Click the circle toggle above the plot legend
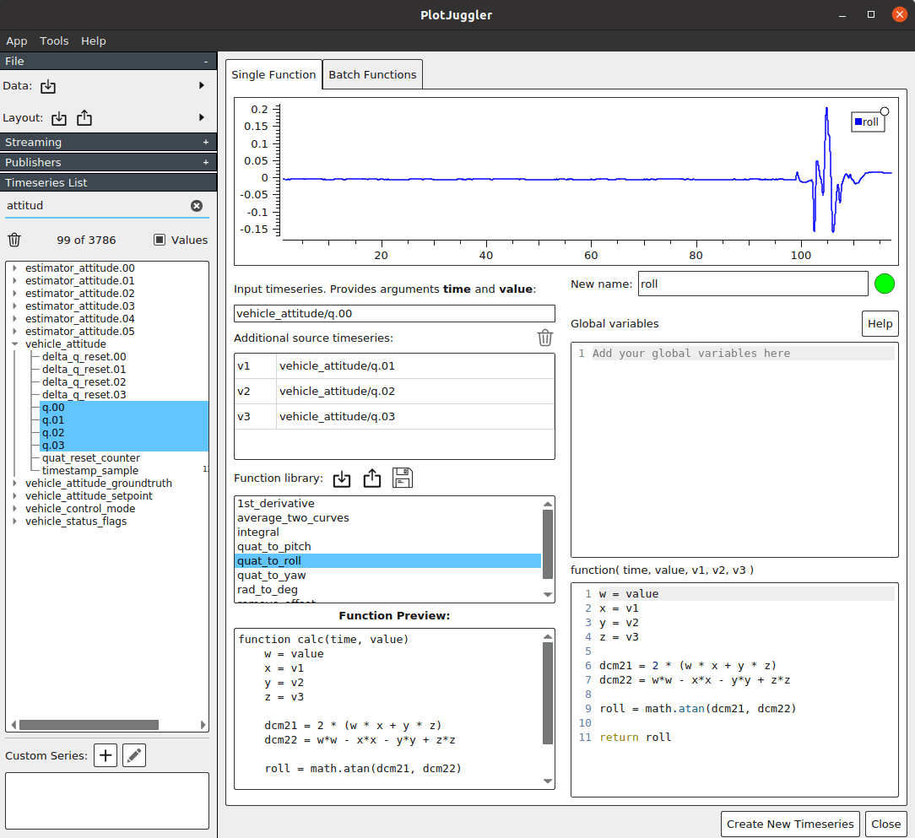Image resolution: width=915 pixels, height=838 pixels. coord(884,110)
